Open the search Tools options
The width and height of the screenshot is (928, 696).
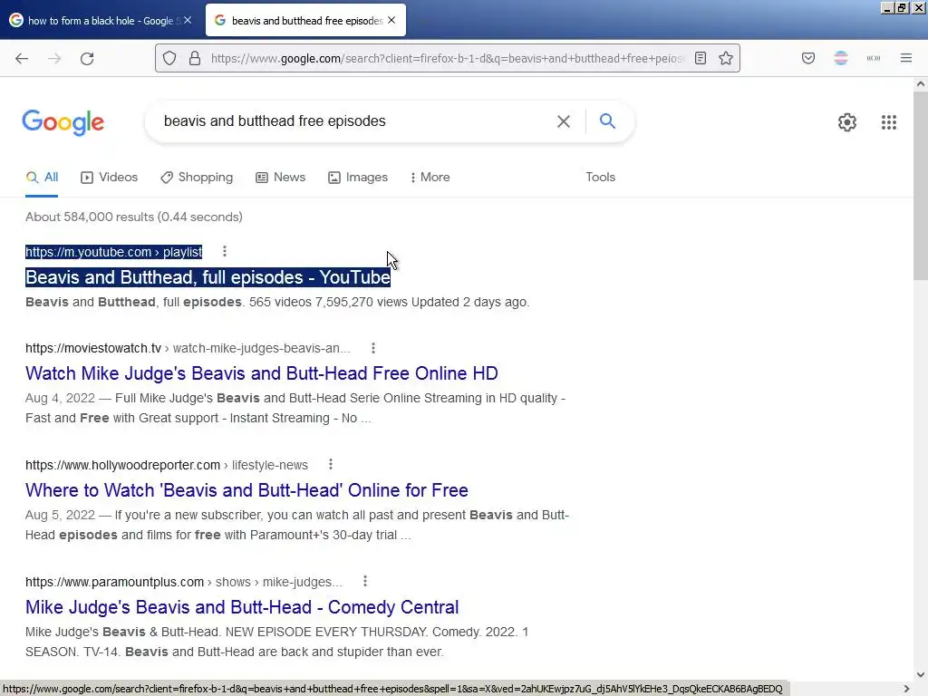[x=600, y=177]
